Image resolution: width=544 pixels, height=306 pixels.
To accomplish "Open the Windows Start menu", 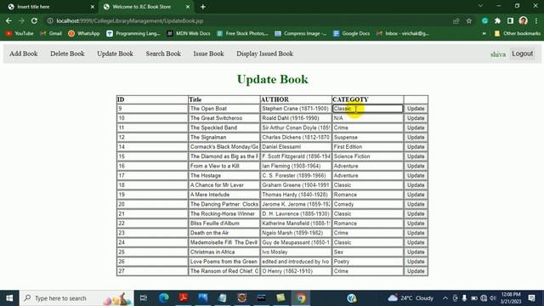I will point(9,298).
